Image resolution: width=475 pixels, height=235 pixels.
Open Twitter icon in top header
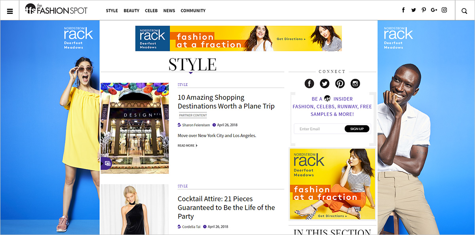pyautogui.click(x=414, y=10)
